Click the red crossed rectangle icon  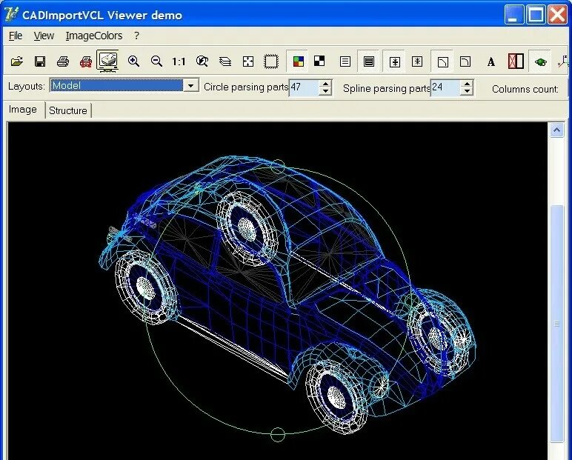pos(516,61)
